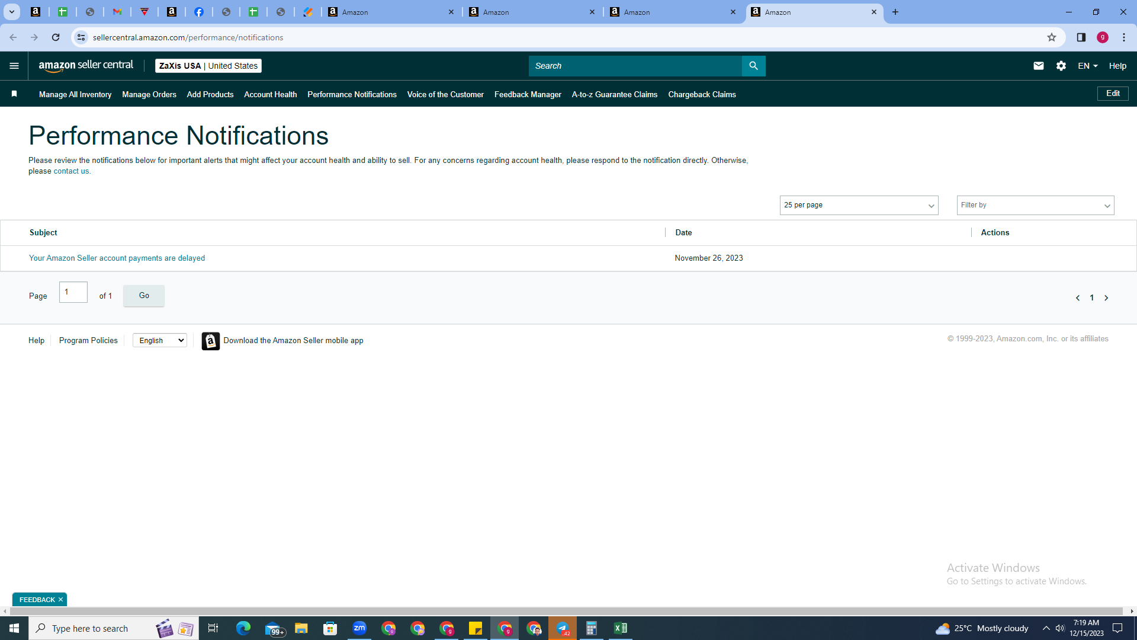The width and height of the screenshot is (1137, 640).
Task: Click the horizontal scrollbar
Action: point(566,611)
